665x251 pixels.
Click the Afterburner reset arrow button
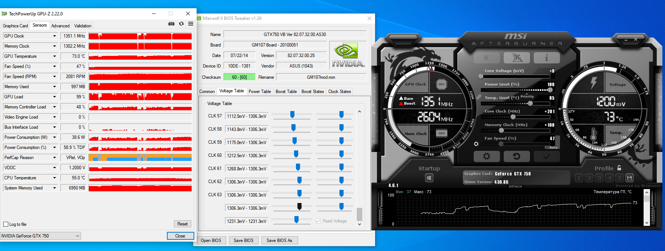click(516, 156)
